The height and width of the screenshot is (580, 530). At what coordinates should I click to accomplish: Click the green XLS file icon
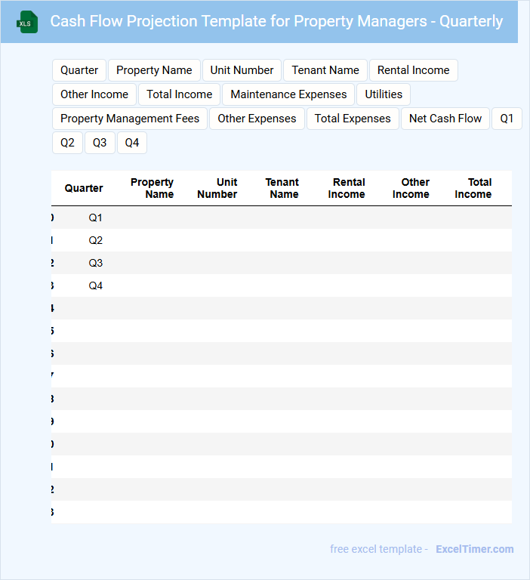coord(28,22)
